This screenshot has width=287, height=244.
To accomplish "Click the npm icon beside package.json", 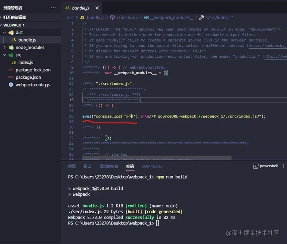I will (11, 77).
